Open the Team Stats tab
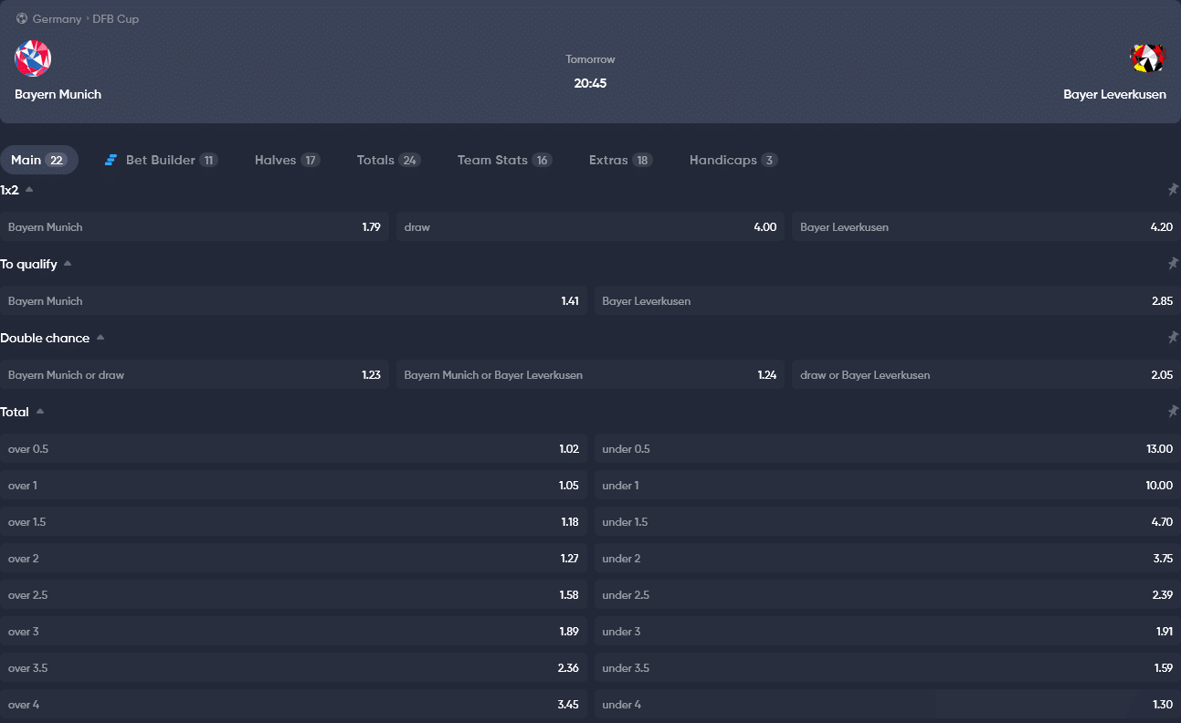The height and width of the screenshot is (723, 1181). pos(504,160)
